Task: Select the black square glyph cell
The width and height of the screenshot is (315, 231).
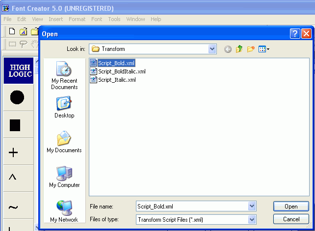Action: pyautogui.click(x=15, y=125)
